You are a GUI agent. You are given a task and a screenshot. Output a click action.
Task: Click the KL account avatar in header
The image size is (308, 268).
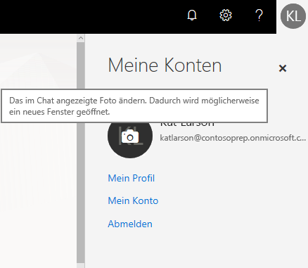[293, 16]
